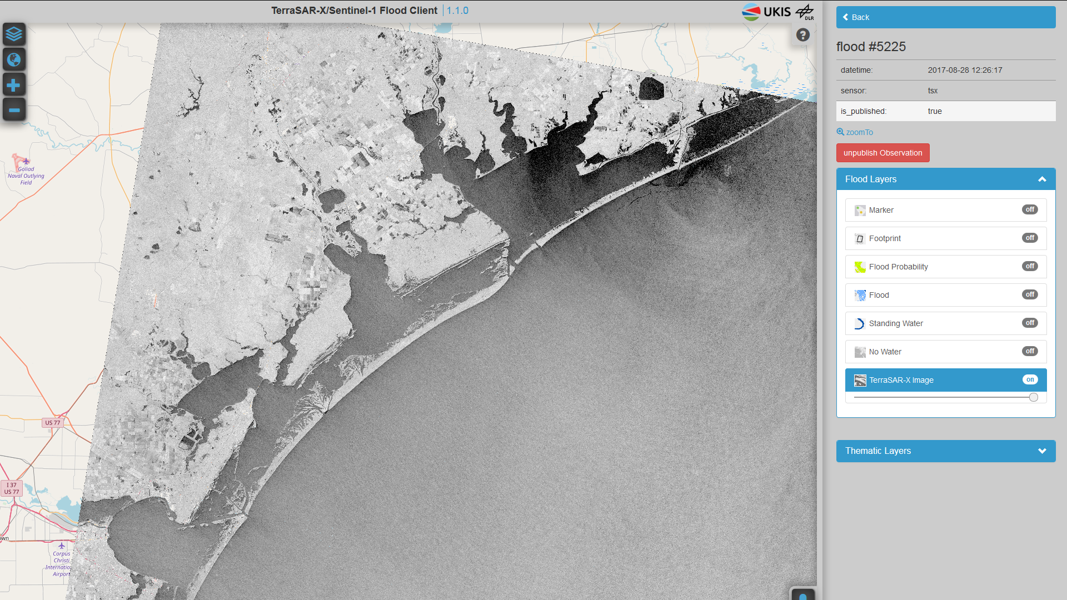Click the UKIS logo
The image size is (1067, 600).
click(766, 12)
